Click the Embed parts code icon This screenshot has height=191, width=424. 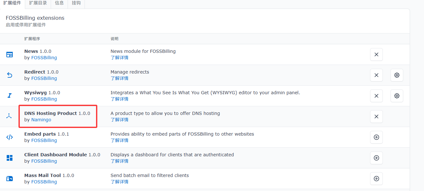[10, 137]
